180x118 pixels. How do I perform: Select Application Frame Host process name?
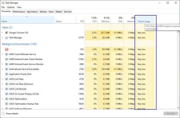click(x=20, y=74)
